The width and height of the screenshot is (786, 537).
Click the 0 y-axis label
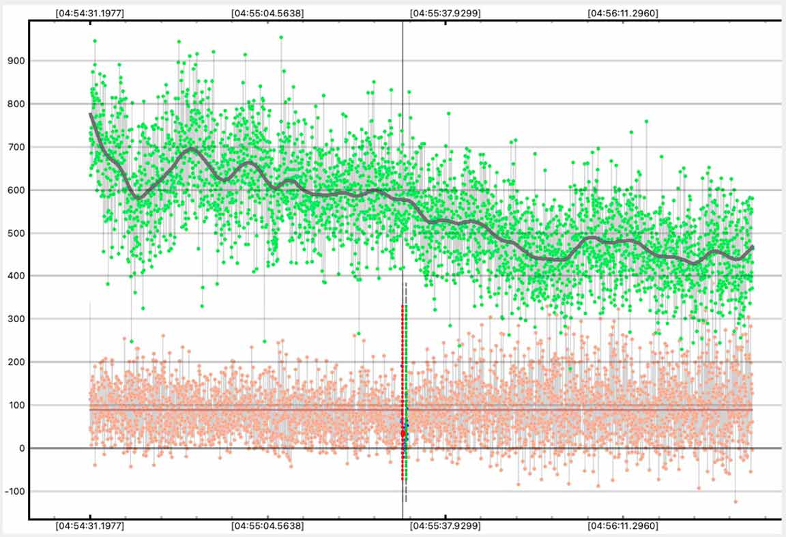pos(22,448)
